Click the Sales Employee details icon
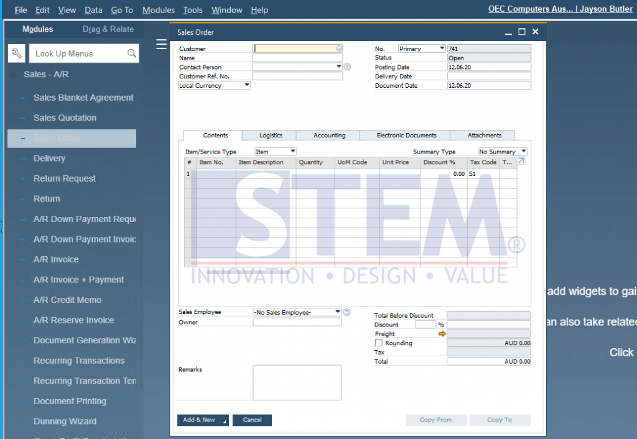Screen dimensions: 637x439 tap(346, 312)
